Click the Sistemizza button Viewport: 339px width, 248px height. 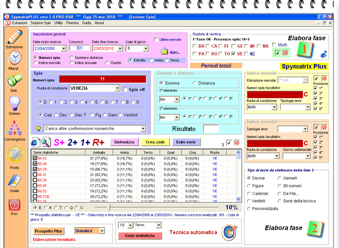point(124,142)
